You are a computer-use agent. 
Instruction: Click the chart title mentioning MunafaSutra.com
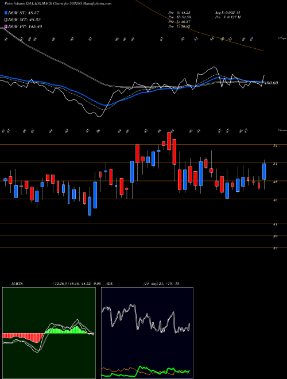tap(58, 4)
